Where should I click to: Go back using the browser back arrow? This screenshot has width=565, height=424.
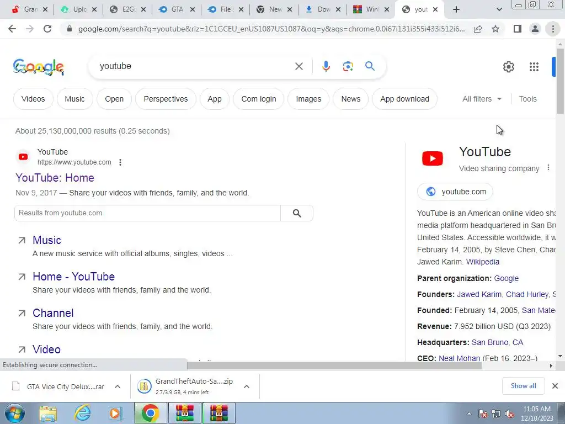coord(12,29)
